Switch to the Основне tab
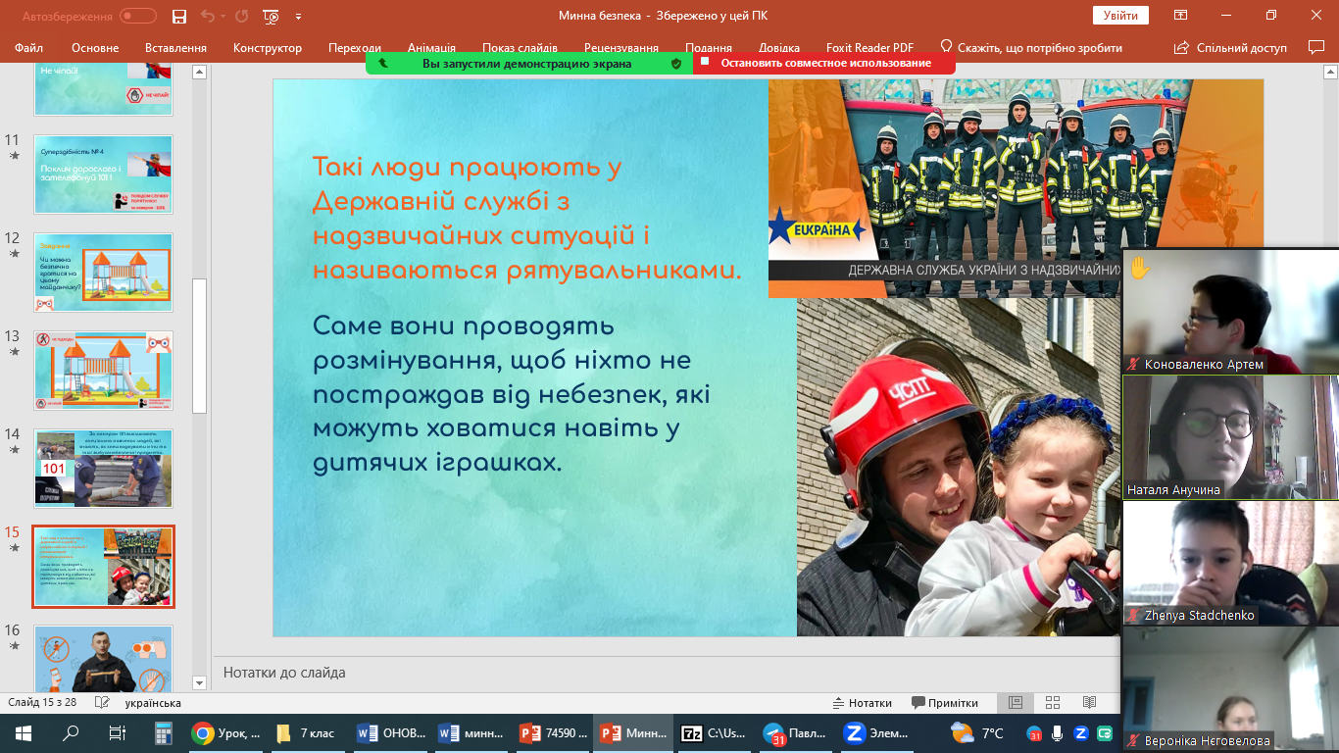The height and width of the screenshot is (753, 1339). tap(95, 47)
